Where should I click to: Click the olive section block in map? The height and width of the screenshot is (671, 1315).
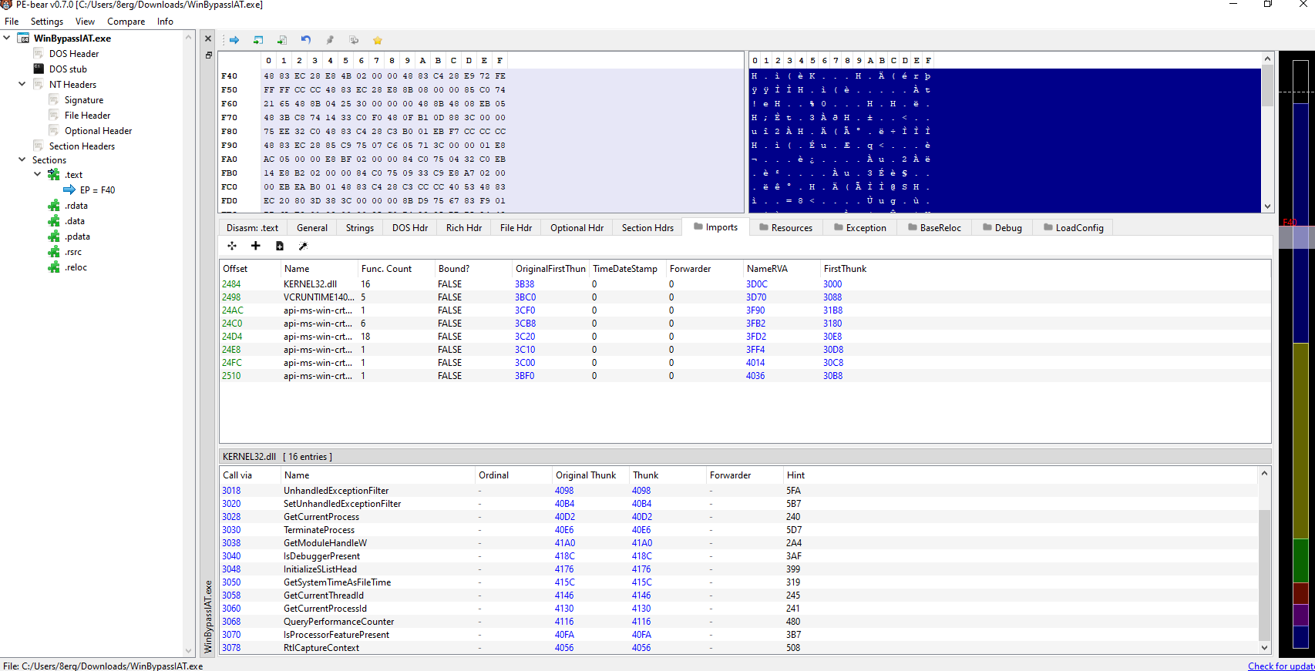click(1300, 441)
